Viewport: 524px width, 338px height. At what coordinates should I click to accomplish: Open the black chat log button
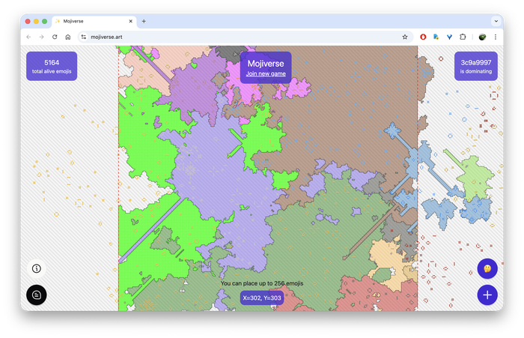point(37,295)
